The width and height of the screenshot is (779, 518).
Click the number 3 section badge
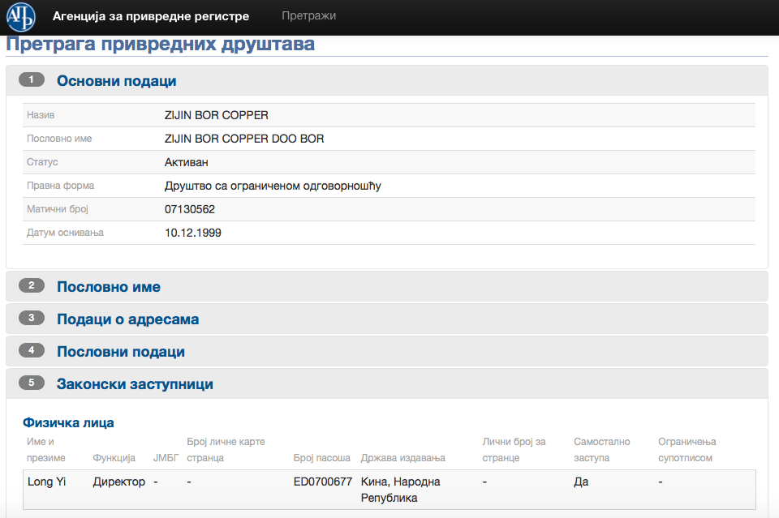point(31,319)
